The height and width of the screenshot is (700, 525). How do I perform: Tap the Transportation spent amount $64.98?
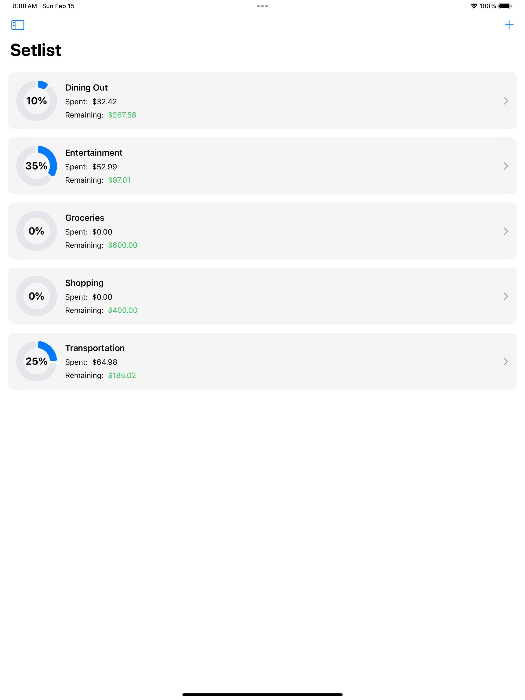(105, 362)
